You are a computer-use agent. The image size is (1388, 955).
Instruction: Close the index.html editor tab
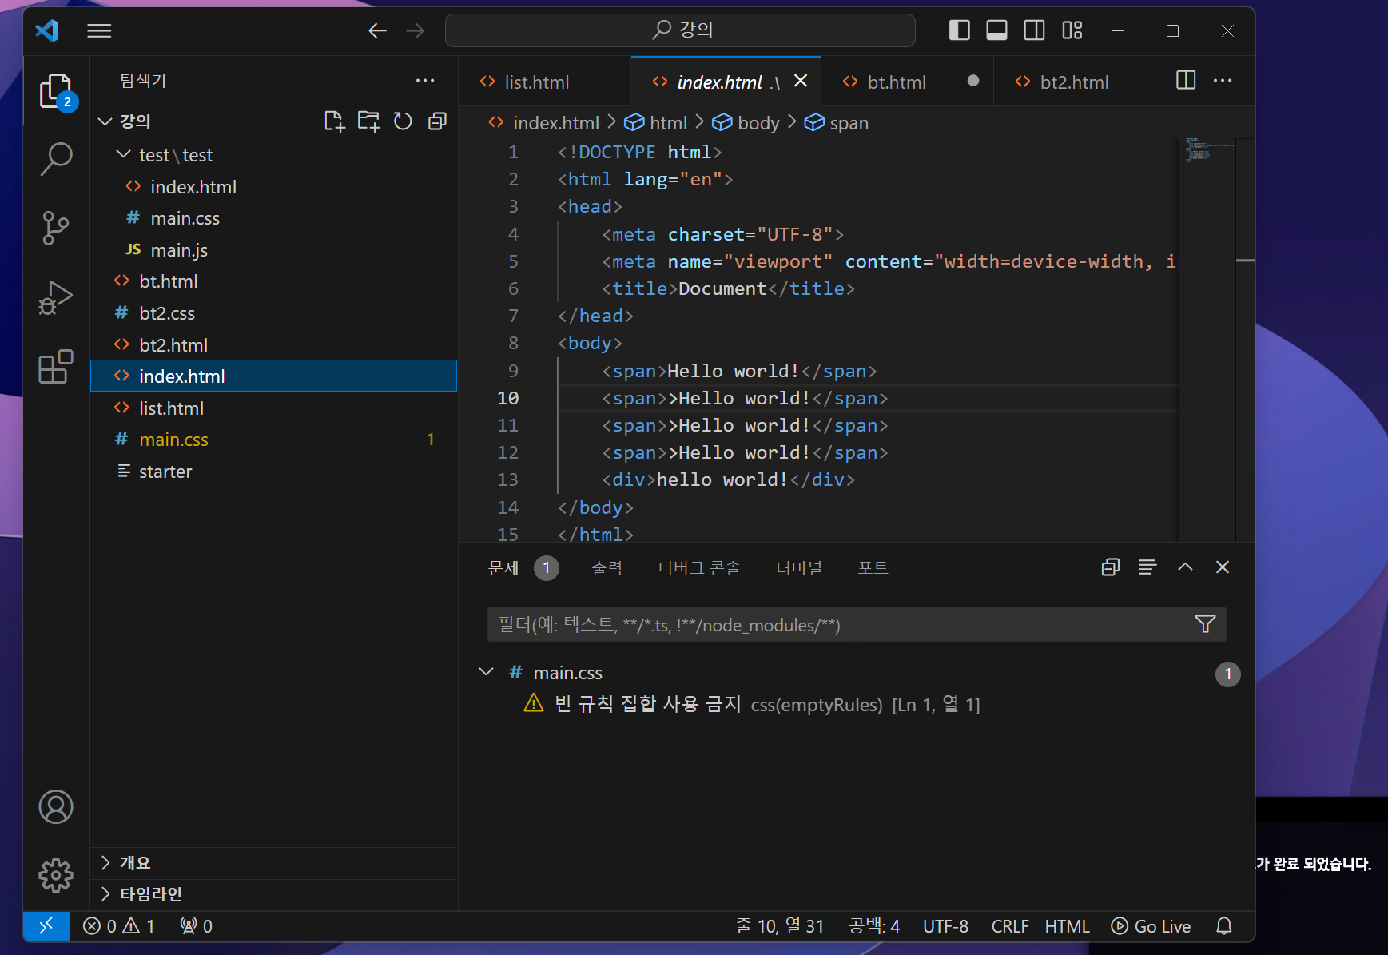tap(801, 81)
